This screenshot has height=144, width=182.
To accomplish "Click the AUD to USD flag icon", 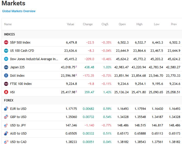I will coord(6,134).
